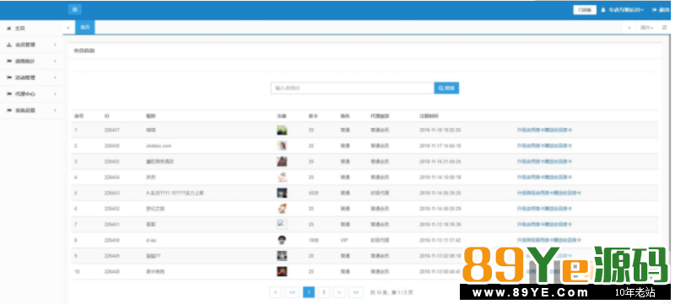Screen dimensions: 675x304
Task: Click the room card value 1008
Action: (x=313, y=241)
